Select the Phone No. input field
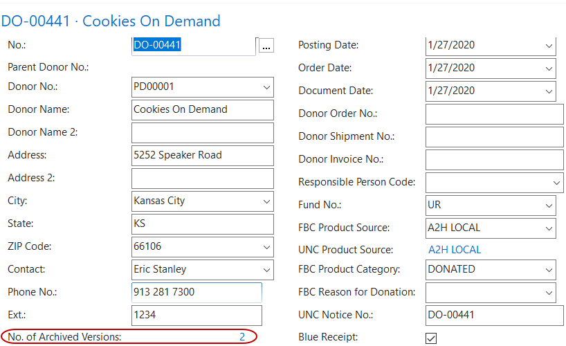The height and width of the screenshot is (346, 566). [x=197, y=292]
